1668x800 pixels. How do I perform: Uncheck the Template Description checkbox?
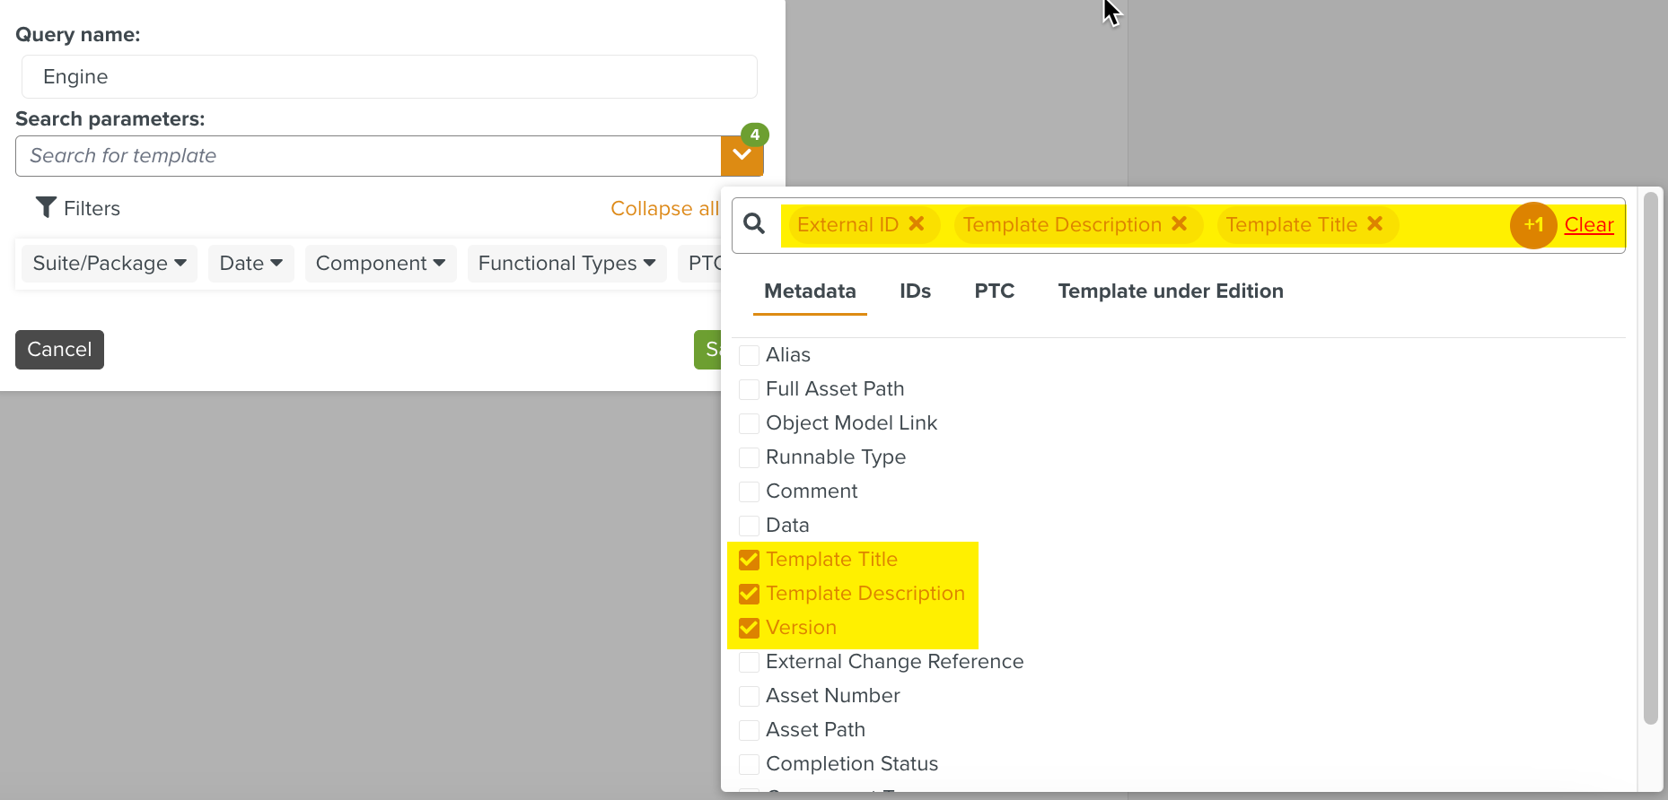pos(749,594)
